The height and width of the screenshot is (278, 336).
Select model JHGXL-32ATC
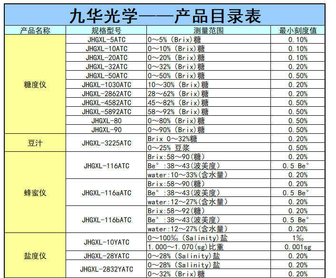point(106,67)
